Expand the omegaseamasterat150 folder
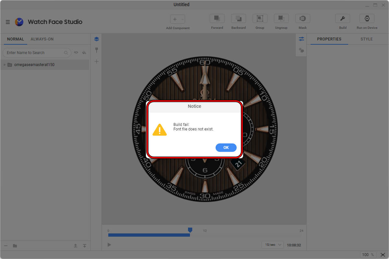Screen dimensions: 389x259 click(5, 65)
